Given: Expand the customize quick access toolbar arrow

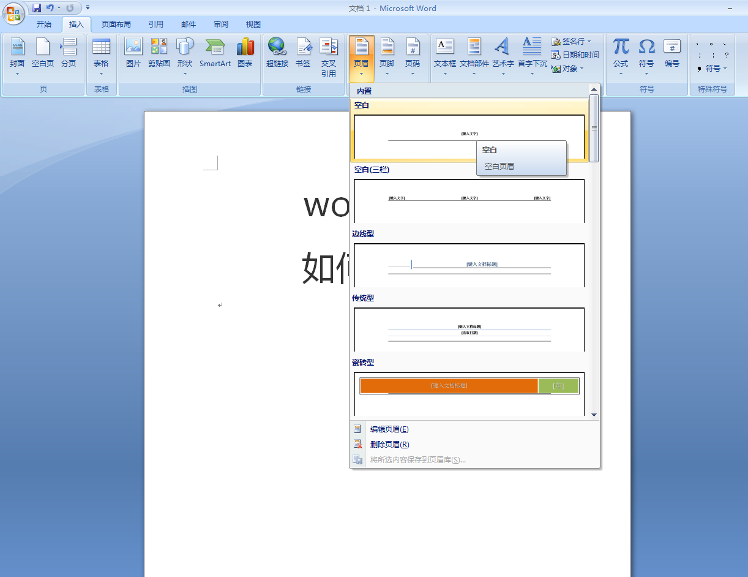Looking at the screenshot, I should coord(88,8).
